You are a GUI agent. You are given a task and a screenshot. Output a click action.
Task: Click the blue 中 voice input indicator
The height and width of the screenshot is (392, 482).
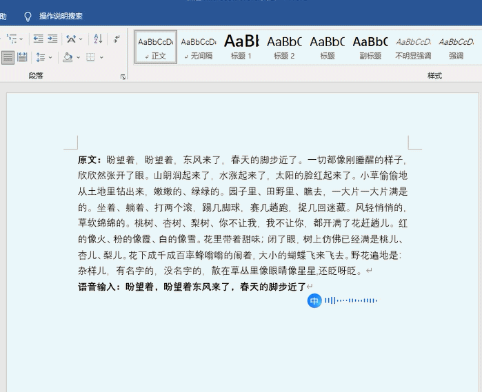tap(314, 300)
